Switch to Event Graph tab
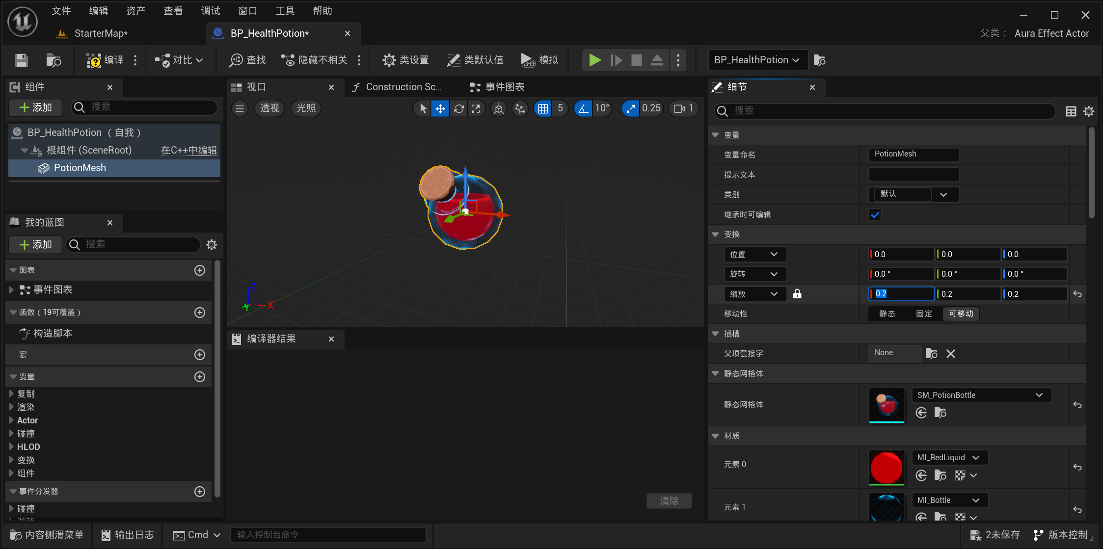Screen dimensions: 1103x549 click(x=497, y=87)
